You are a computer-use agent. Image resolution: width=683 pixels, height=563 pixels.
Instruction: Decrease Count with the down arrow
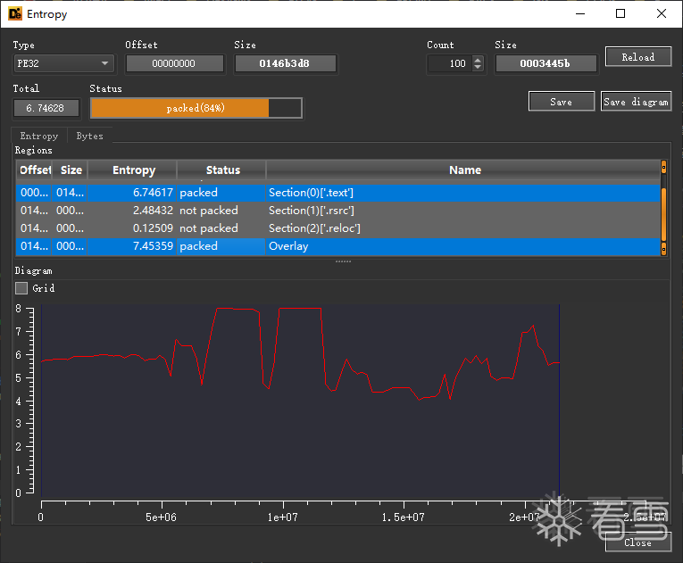478,67
